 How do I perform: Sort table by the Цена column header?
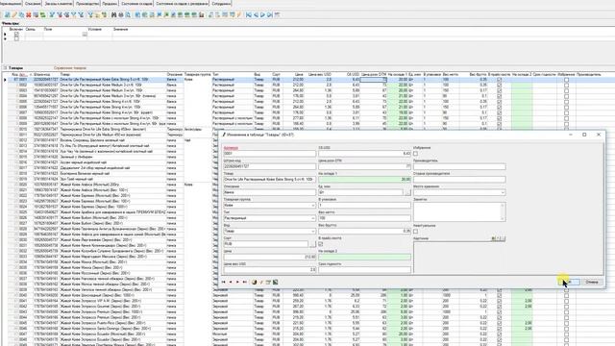[299, 74]
